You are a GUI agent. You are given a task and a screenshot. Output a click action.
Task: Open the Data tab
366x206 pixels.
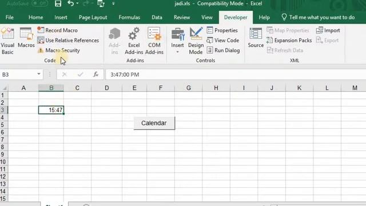[x=157, y=18]
